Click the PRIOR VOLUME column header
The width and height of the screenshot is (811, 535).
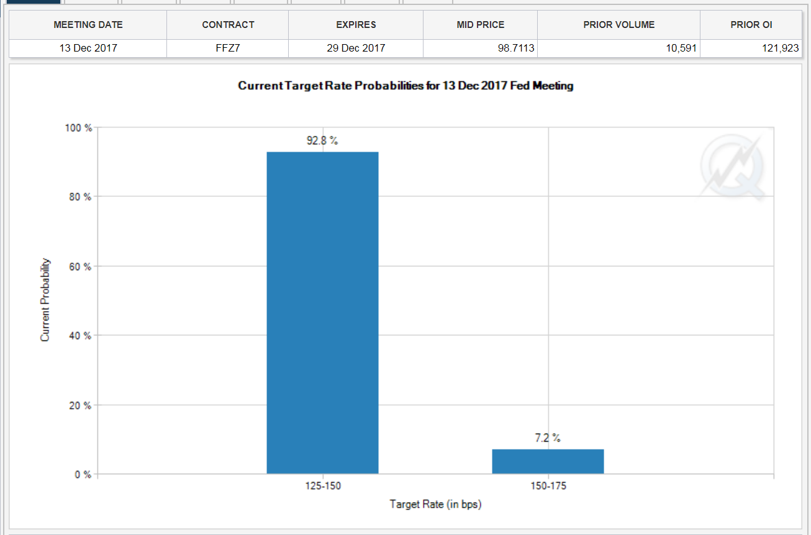coord(618,25)
